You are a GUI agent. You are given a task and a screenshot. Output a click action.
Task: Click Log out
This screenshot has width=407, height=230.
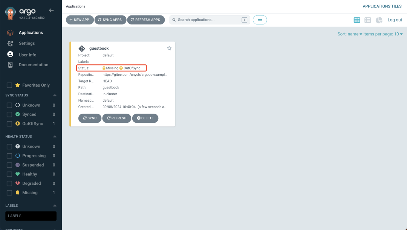coord(395,20)
